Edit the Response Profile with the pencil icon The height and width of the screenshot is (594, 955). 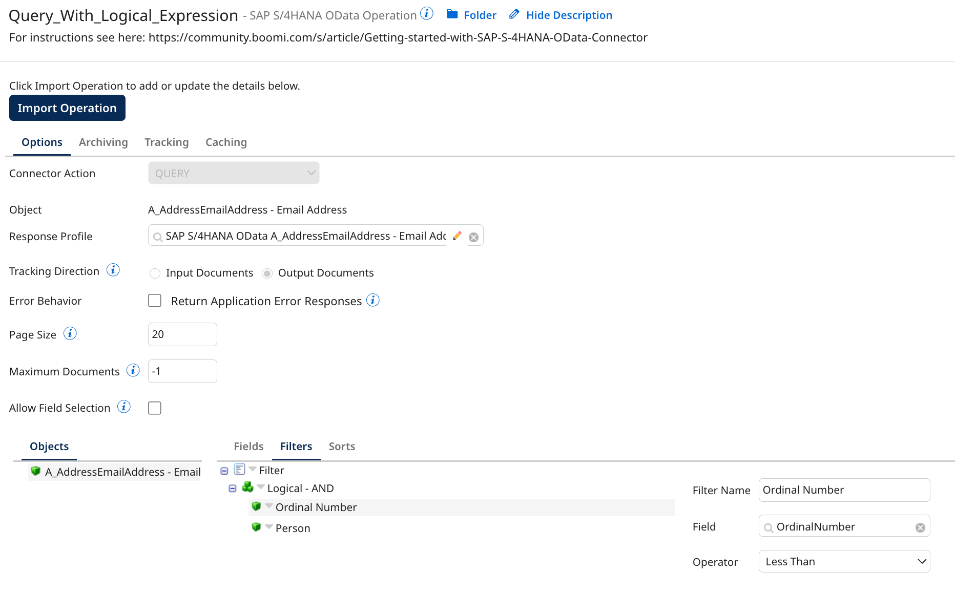(458, 236)
